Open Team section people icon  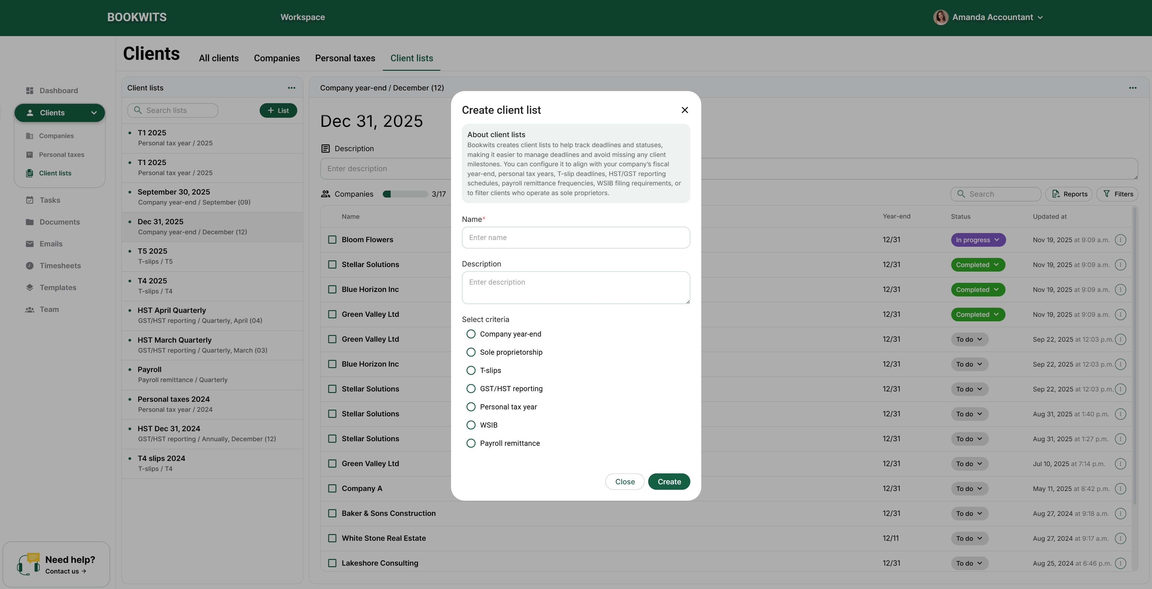tap(29, 309)
